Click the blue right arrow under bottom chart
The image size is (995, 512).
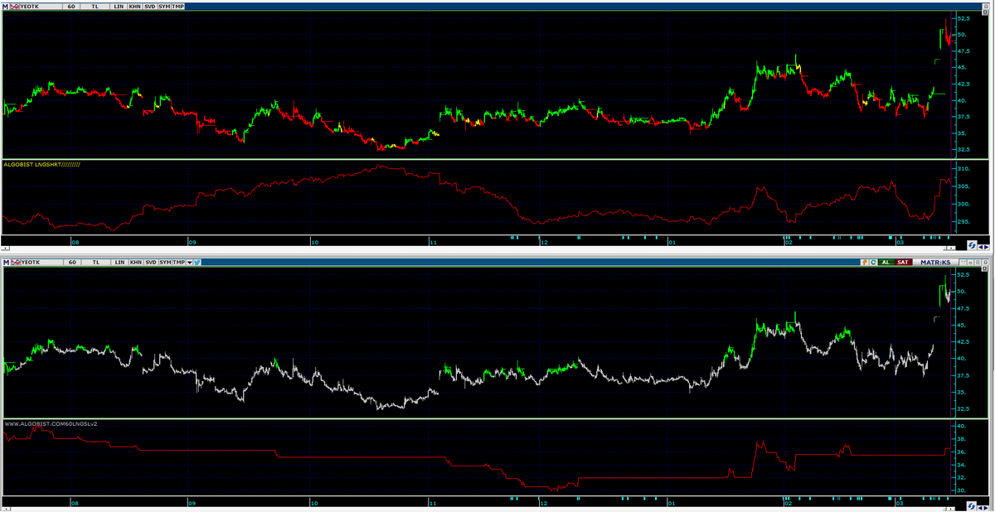pos(986,508)
